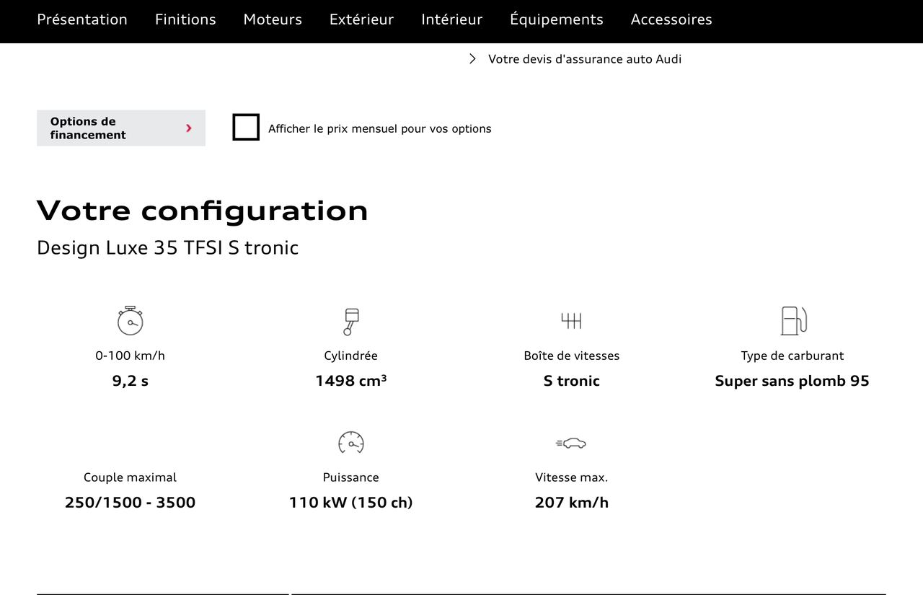923x595 pixels.
Task: Click the piston Cylindrée icon
Action: coord(351,321)
